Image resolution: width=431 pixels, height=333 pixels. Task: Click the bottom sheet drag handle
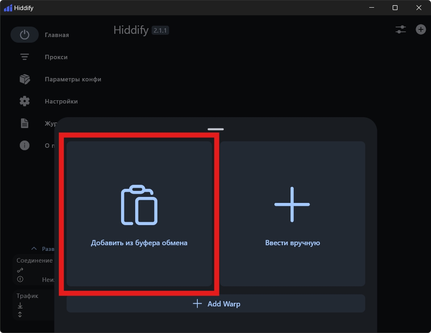coord(215,129)
